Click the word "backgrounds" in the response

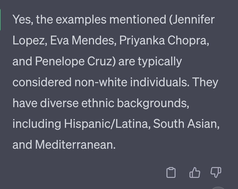point(153,103)
